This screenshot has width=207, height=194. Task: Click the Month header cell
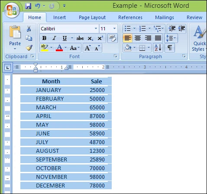pyautogui.click(x=51, y=81)
